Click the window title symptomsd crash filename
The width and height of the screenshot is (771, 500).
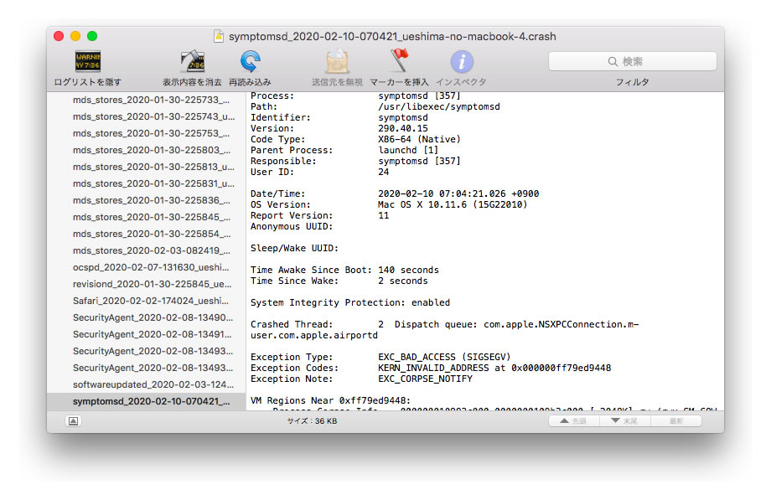click(x=392, y=36)
